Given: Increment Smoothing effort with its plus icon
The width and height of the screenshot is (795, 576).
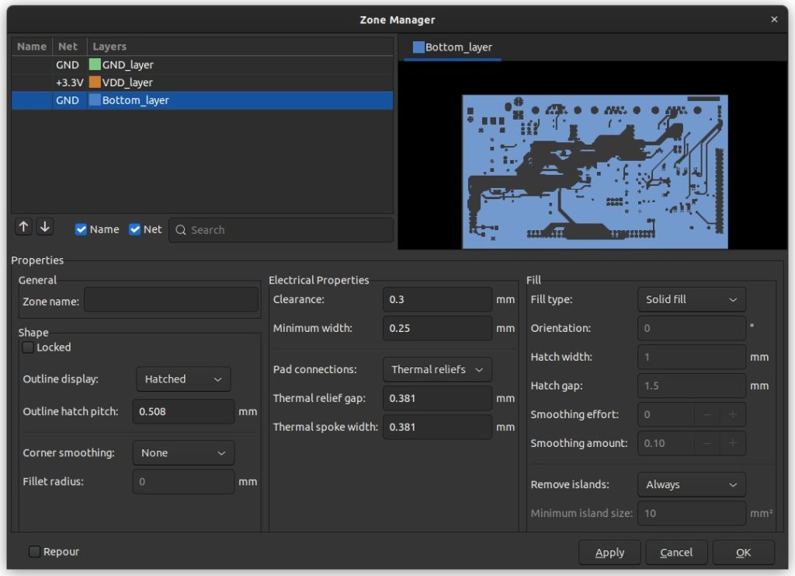Looking at the screenshot, I should pyautogui.click(x=733, y=414).
